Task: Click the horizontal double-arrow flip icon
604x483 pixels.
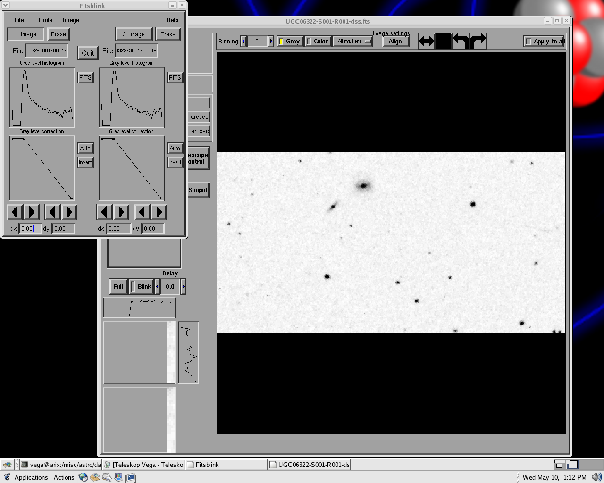Action: point(427,41)
